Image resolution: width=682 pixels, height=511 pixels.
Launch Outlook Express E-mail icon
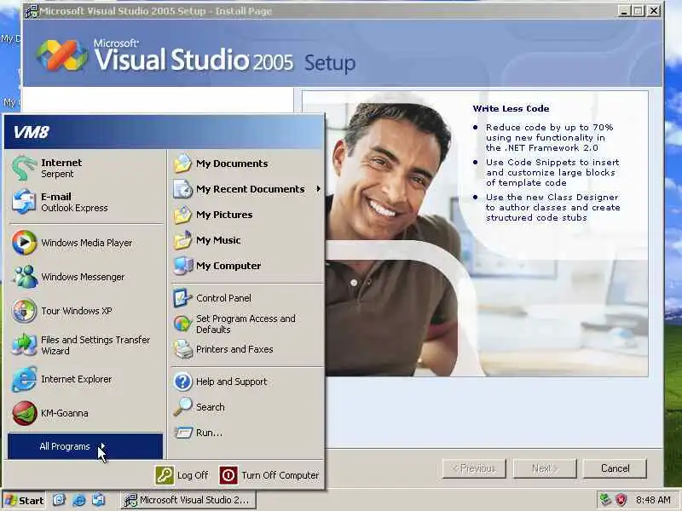[24, 202]
